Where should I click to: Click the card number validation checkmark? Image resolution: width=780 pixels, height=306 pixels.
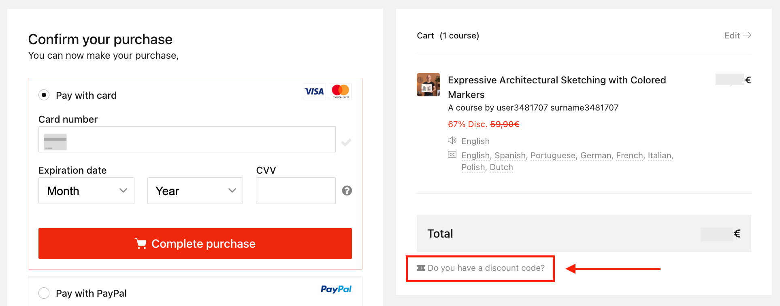346,142
